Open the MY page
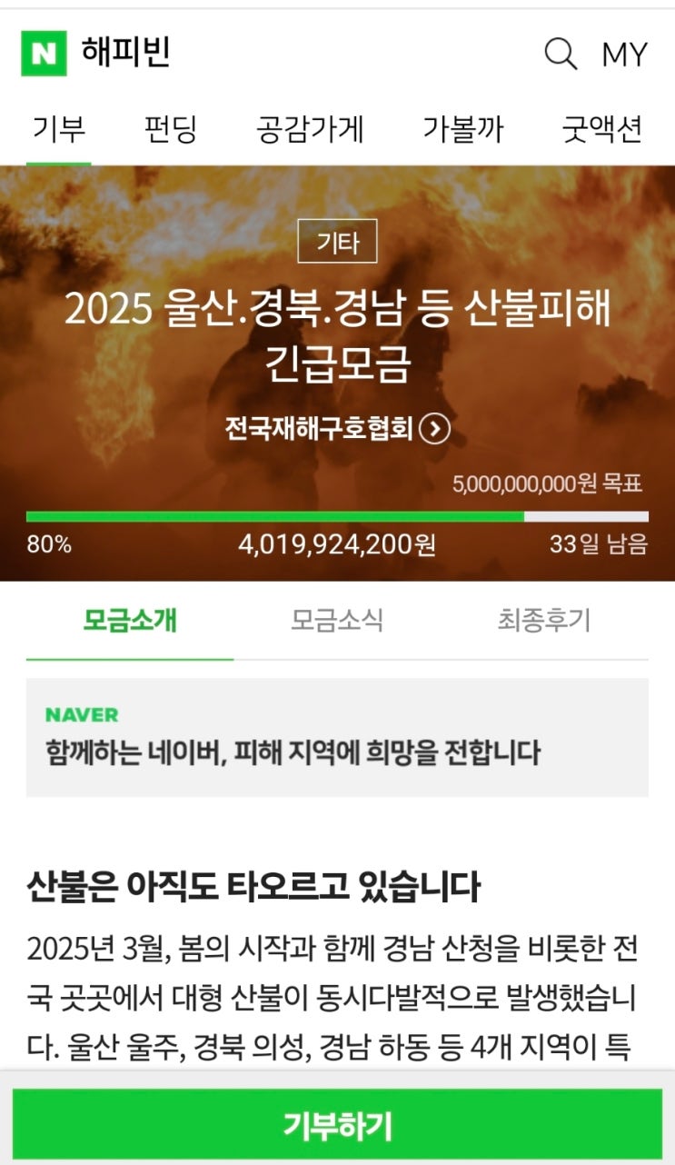Screen dimensions: 675x1165 [624, 55]
